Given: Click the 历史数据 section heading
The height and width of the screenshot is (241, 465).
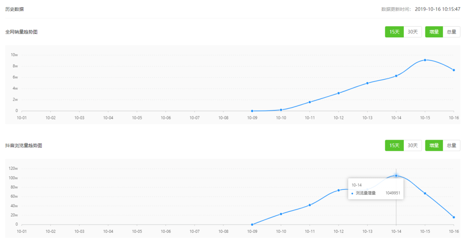Looking at the screenshot, I should (15, 9).
